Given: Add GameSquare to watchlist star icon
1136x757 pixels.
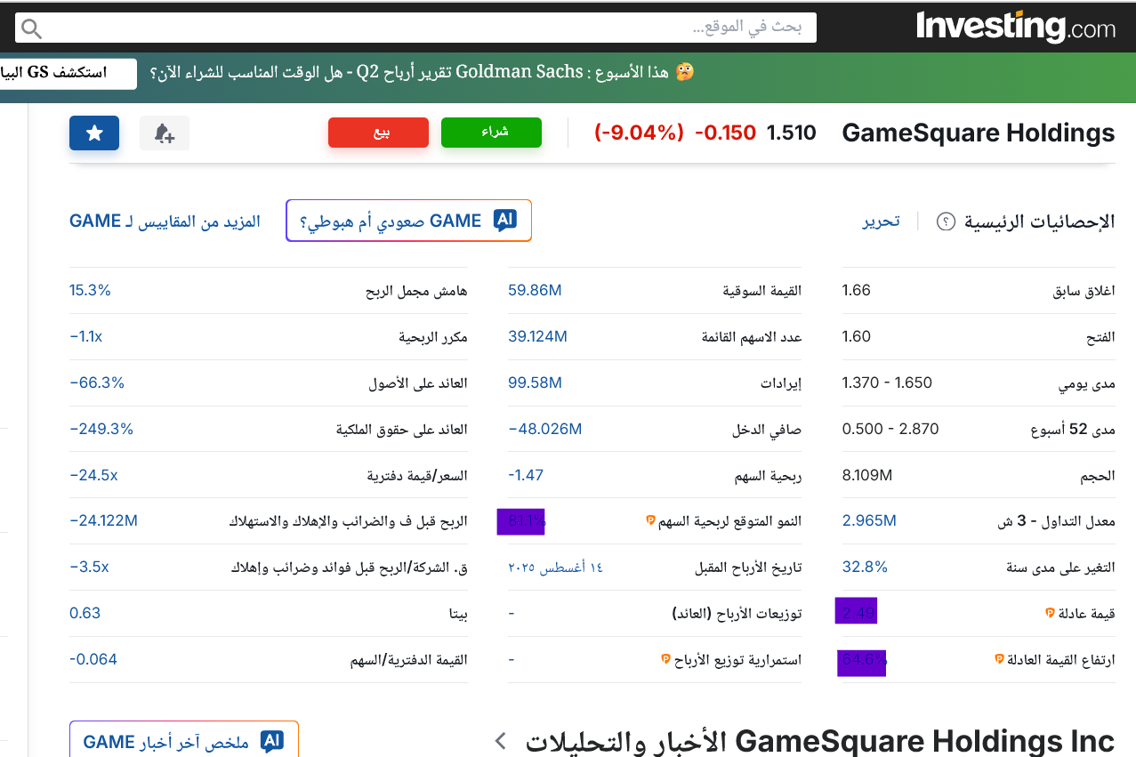Looking at the screenshot, I should (94, 133).
